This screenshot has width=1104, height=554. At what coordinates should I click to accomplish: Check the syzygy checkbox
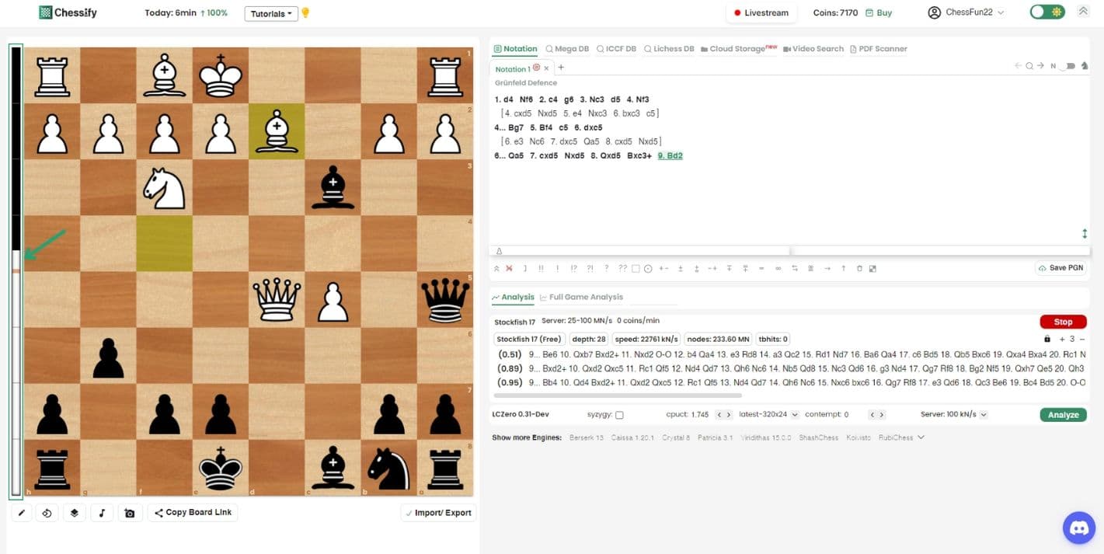click(619, 415)
